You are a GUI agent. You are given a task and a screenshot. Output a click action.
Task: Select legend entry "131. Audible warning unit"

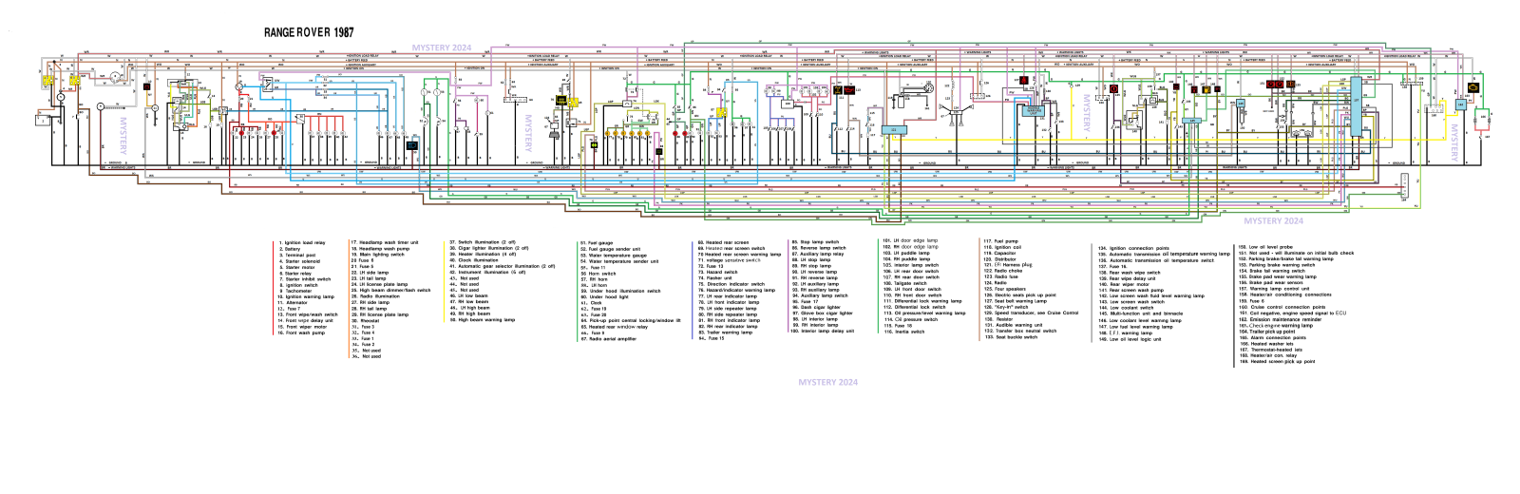pos(1014,325)
